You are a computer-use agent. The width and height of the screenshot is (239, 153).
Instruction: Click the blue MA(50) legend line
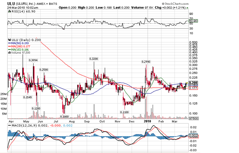9,43
